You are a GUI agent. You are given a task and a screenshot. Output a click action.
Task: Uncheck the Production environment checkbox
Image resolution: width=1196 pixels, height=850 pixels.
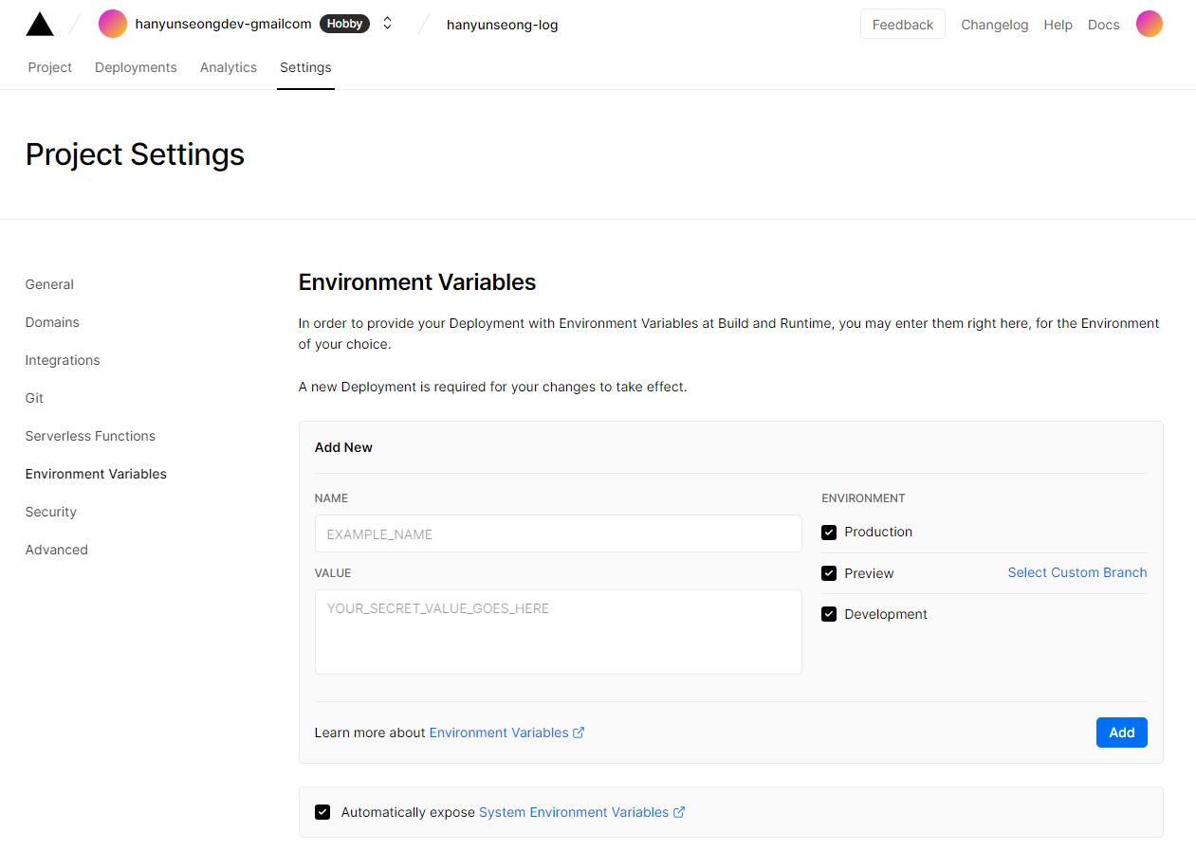829,533
